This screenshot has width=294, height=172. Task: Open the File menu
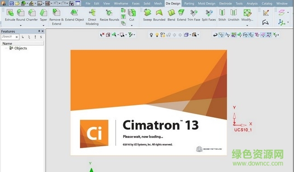(x=88, y=3)
